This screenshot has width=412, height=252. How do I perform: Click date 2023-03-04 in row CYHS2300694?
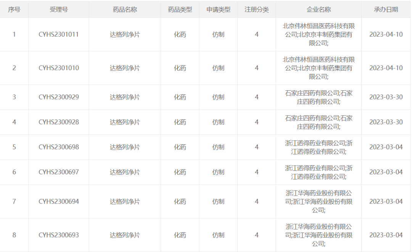pyautogui.click(x=386, y=201)
